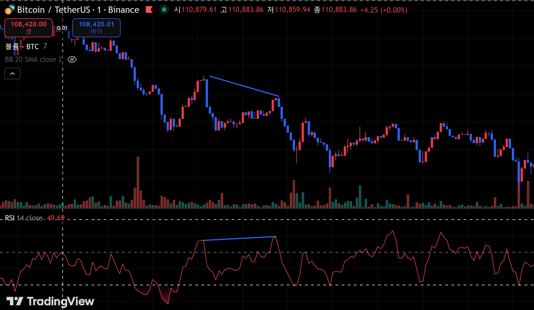This screenshot has height=310, width=534.
Task: Click the green market status dot
Action: click(164, 10)
